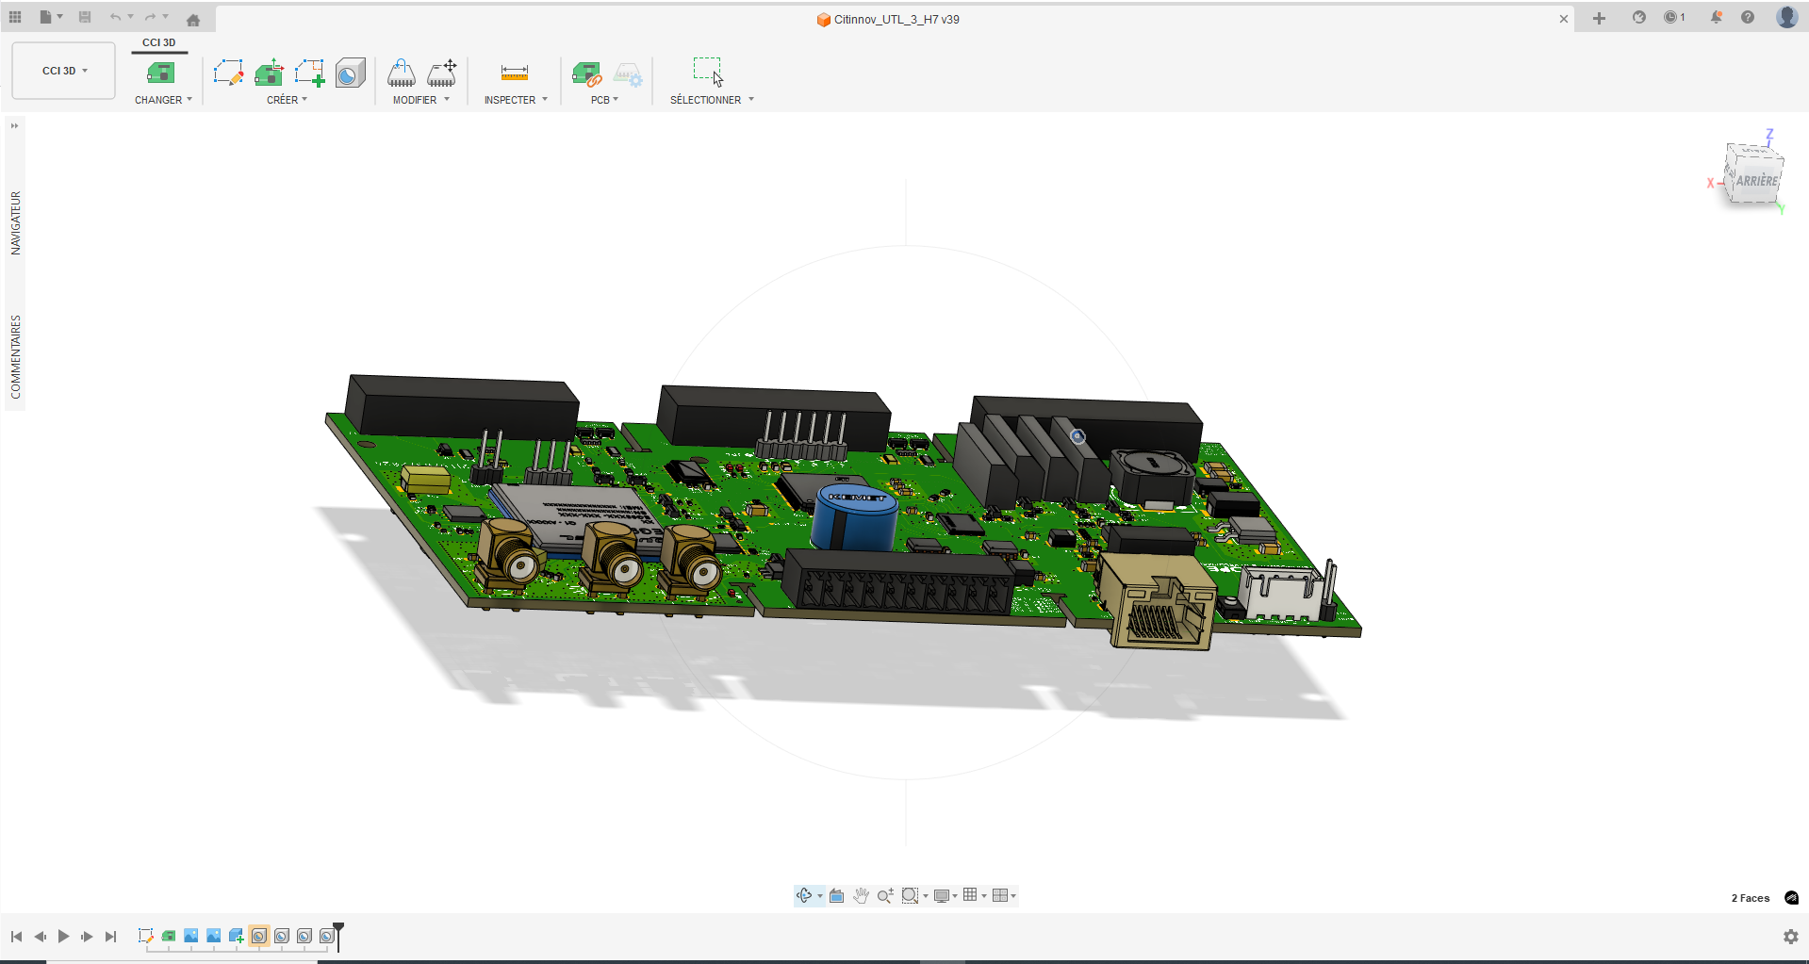Open the display settings monitor menu
Screen dimensions: 1809x964
[x=945, y=895]
